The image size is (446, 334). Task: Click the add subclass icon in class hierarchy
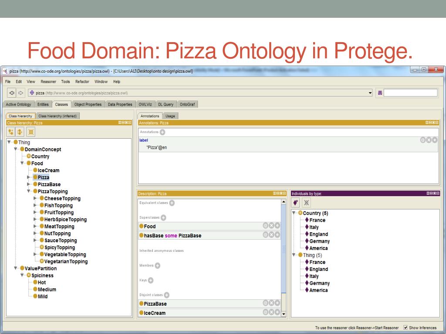click(11, 132)
